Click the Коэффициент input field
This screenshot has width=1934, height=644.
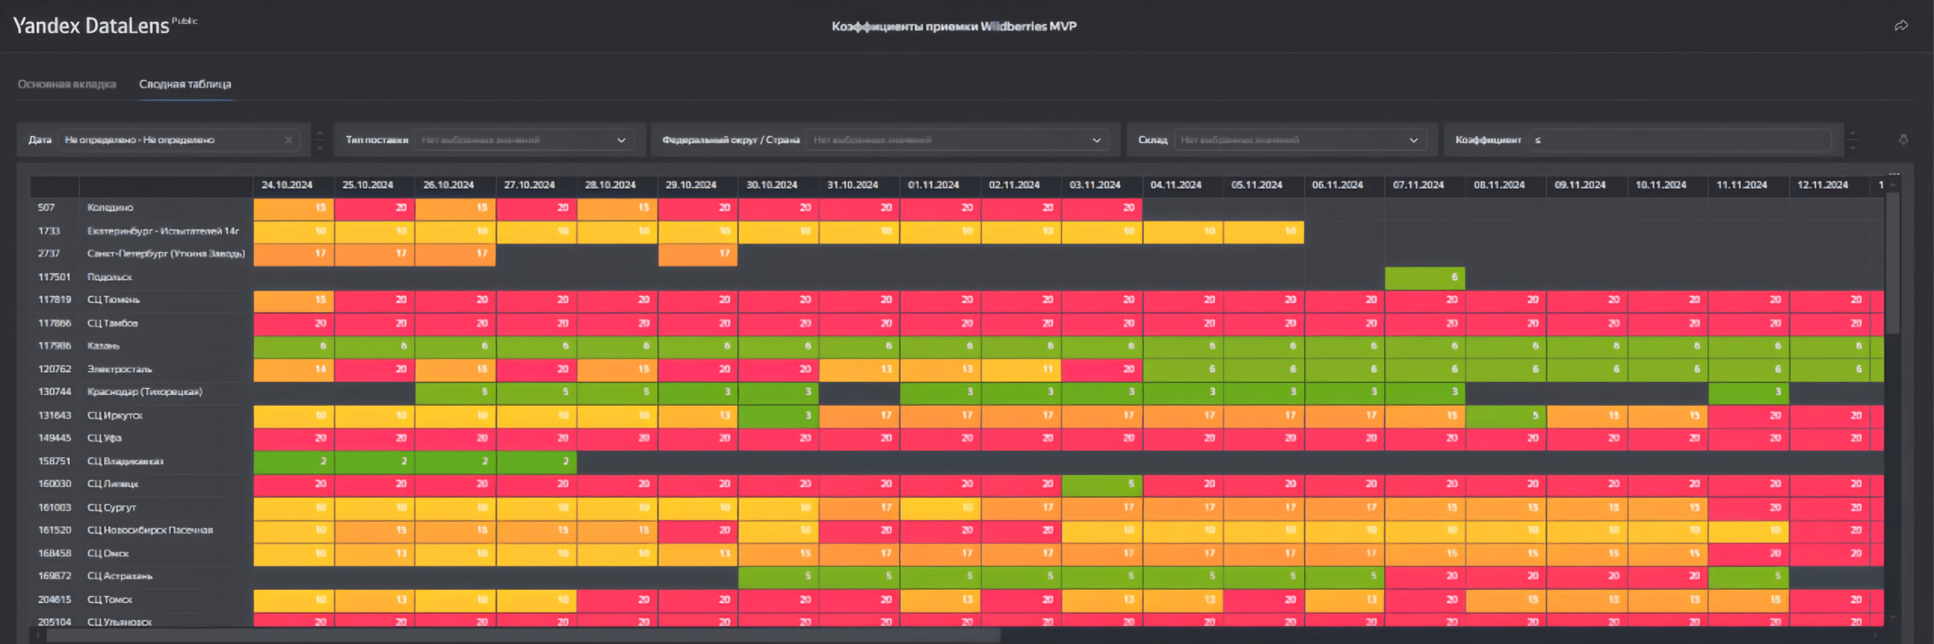point(1682,140)
